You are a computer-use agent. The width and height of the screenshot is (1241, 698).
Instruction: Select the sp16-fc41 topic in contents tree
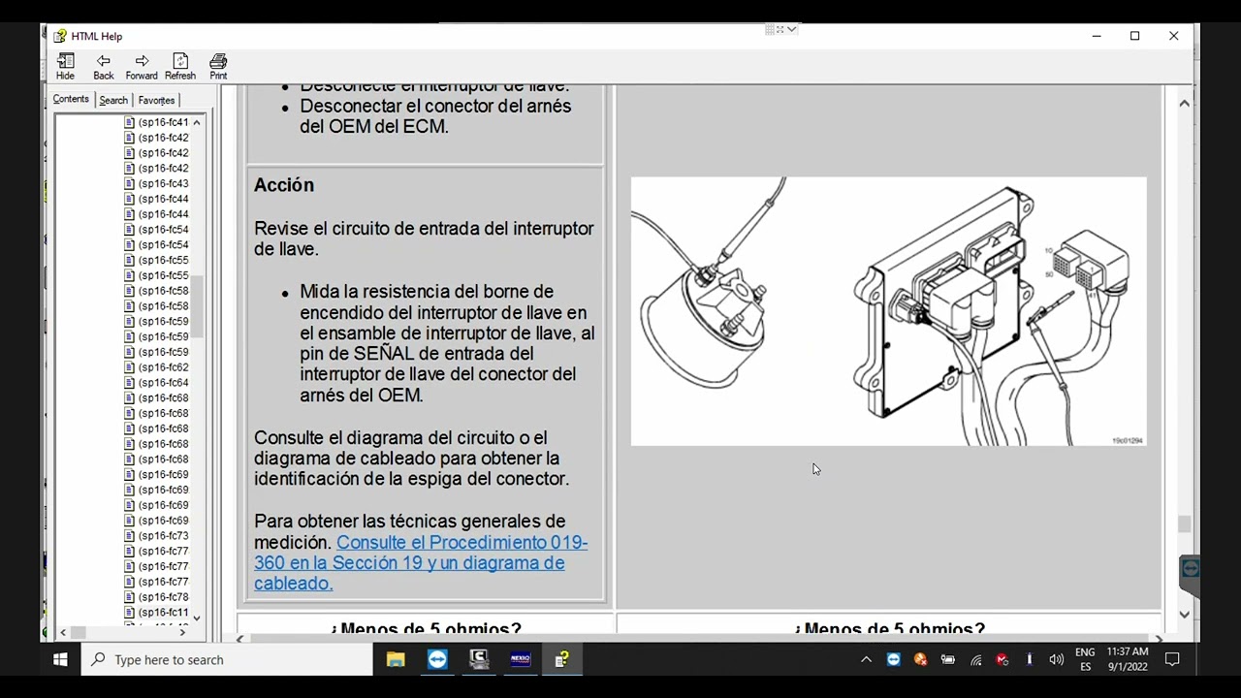[164, 122]
